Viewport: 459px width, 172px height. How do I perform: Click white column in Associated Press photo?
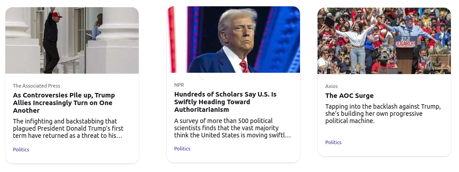click(118, 40)
